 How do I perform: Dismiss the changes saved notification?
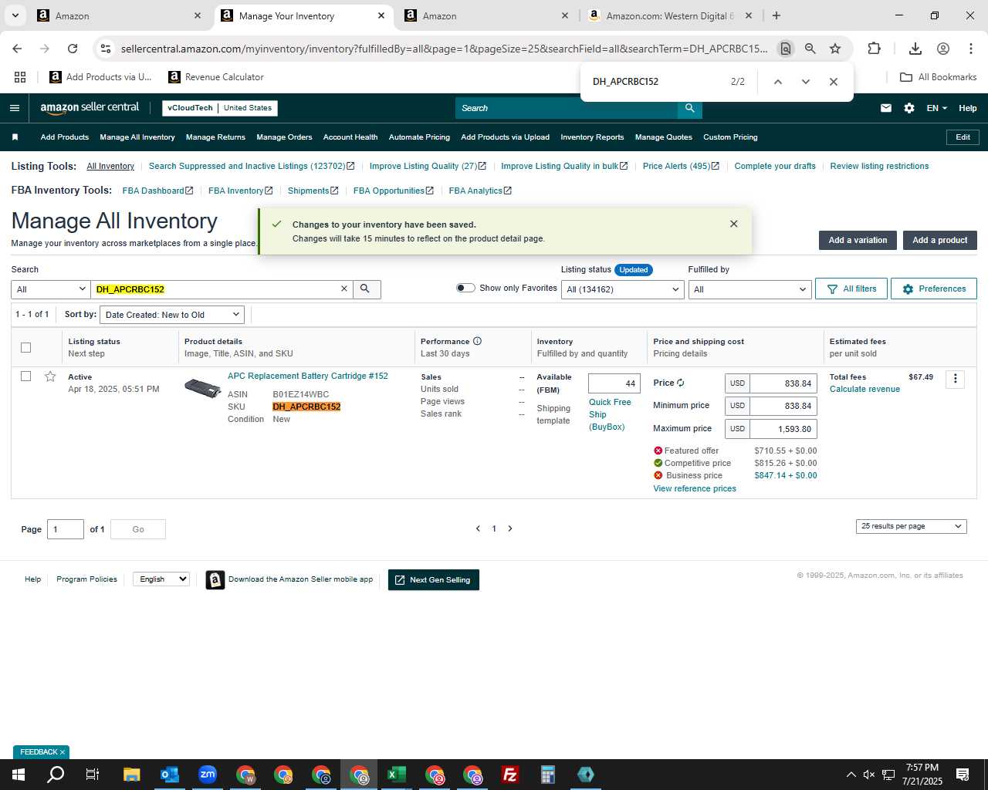click(x=734, y=224)
